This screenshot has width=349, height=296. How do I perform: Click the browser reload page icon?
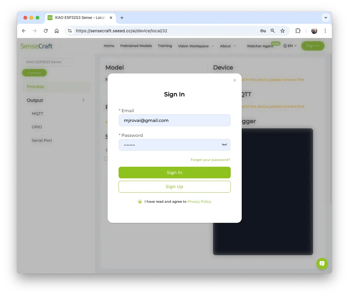[46, 31]
